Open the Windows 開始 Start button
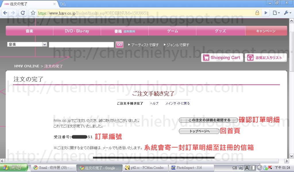This screenshot has height=172, width=294. (x=14, y=167)
